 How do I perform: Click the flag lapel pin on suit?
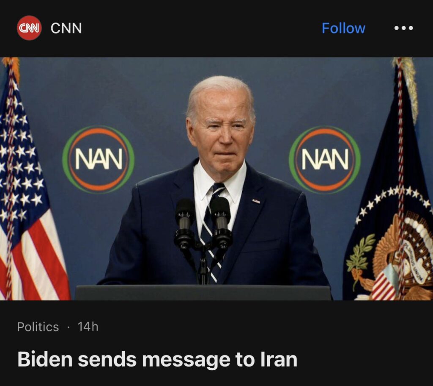tap(256, 201)
